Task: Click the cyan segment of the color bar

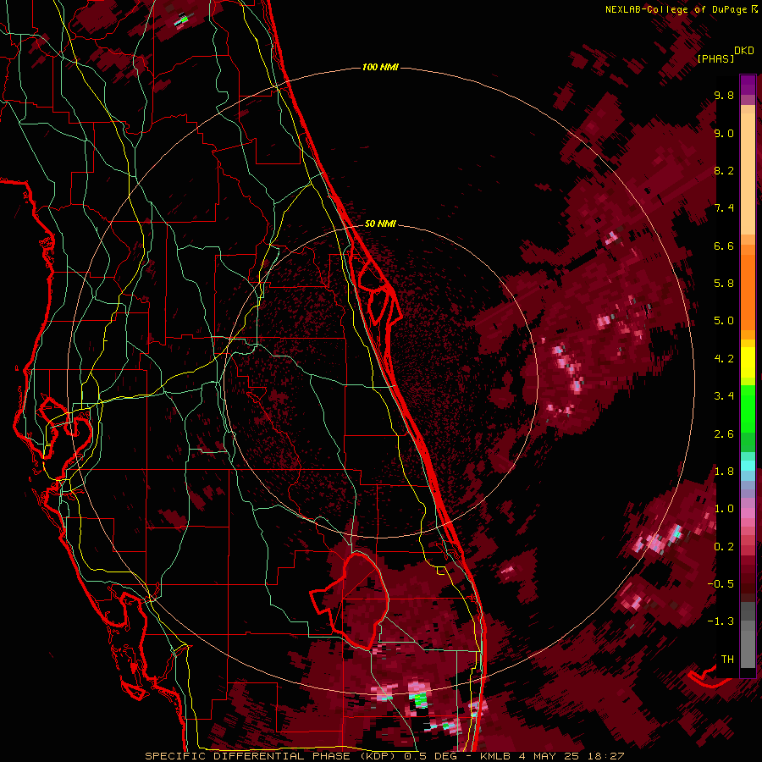Action: (x=748, y=466)
